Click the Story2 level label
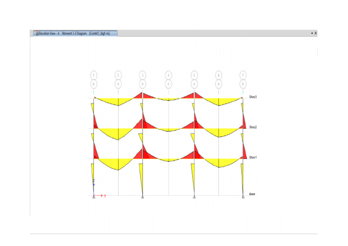The height and width of the screenshot is (246, 348). click(x=253, y=127)
